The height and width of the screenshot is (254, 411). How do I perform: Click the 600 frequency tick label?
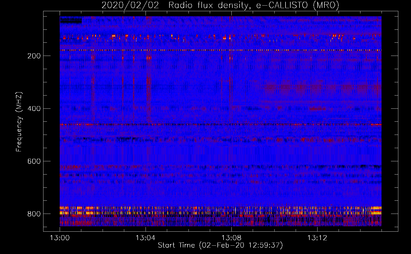click(34, 161)
